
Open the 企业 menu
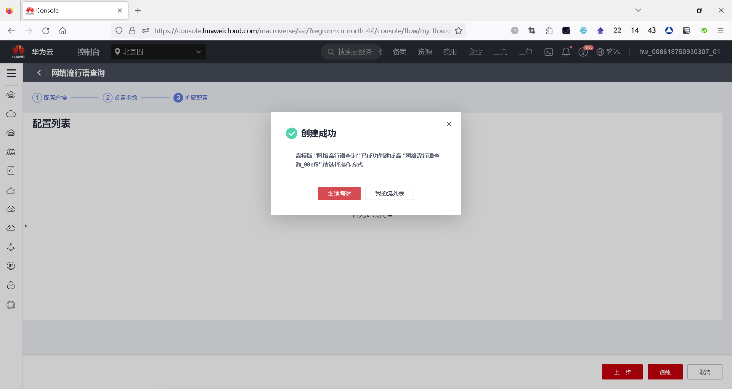(x=475, y=52)
